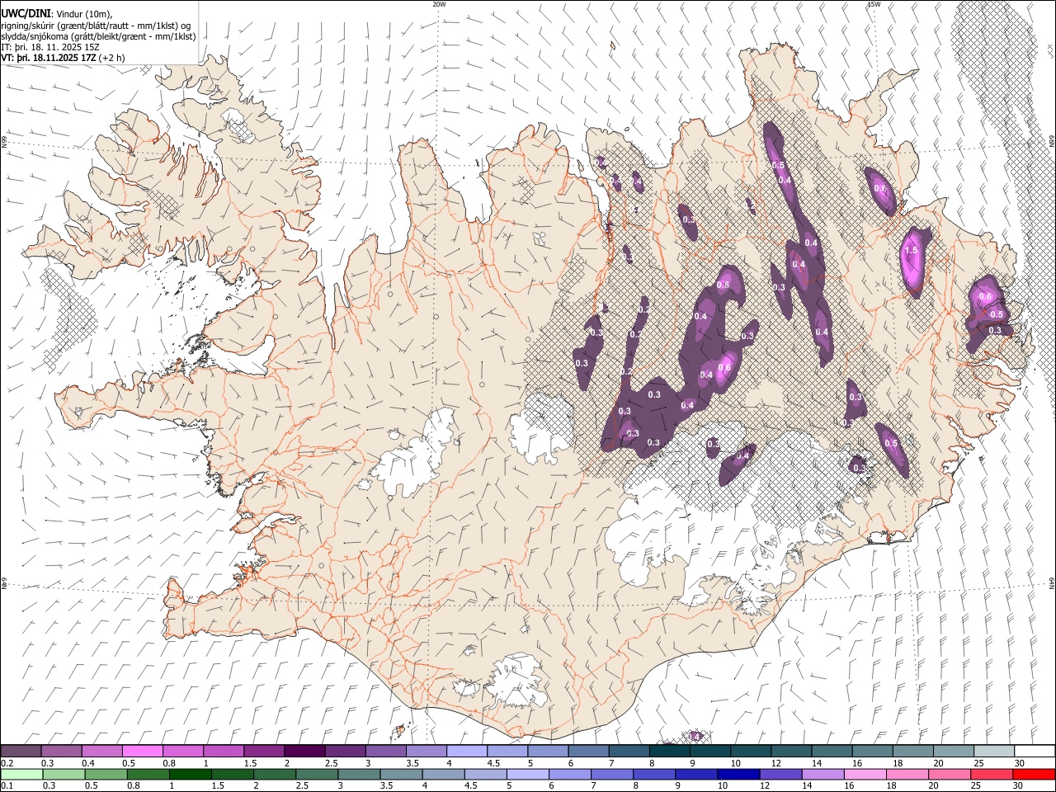Select the light green 0.3–0.5 legend swatch
Screen dimensions: 1056x792
[64, 775]
